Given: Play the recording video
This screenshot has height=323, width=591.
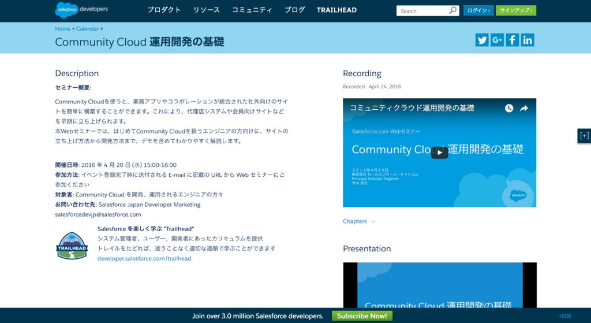Looking at the screenshot, I should click(x=439, y=153).
